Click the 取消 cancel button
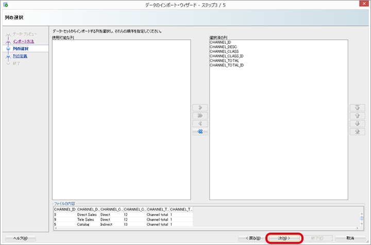 coord(350,238)
